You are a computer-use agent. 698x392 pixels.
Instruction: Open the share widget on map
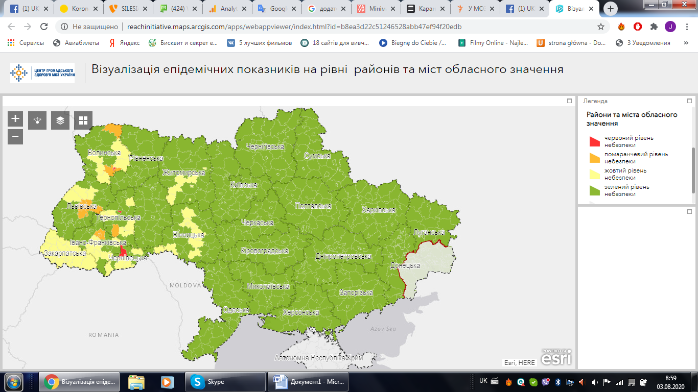pos(37,120)
